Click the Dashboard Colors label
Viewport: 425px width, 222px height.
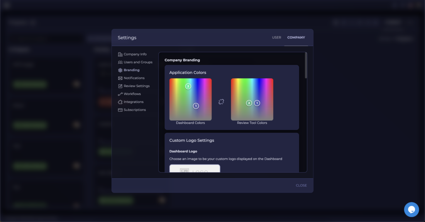pyautogui.click(x=190, y=123)
